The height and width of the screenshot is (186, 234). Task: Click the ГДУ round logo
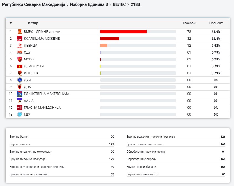click(x=20, y=115)
